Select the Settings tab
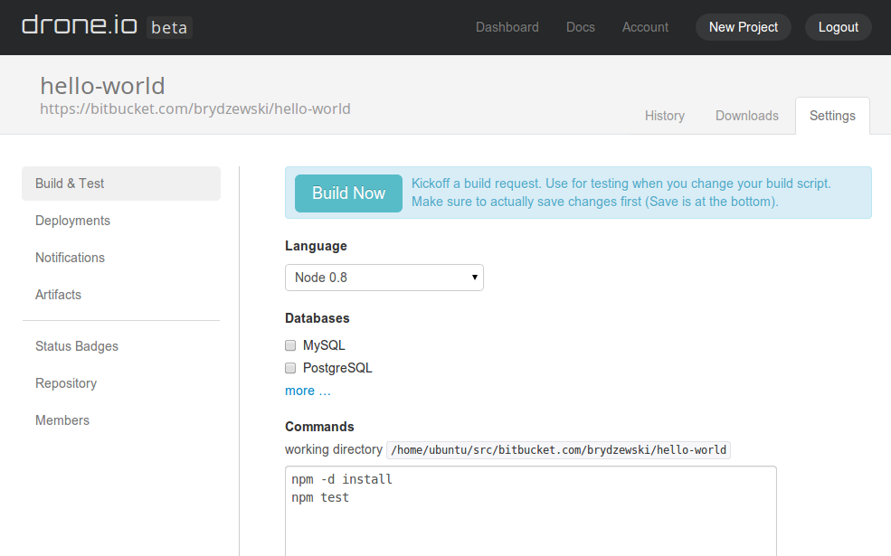Screen dimensions: 891x556 (x=832, y=116)
